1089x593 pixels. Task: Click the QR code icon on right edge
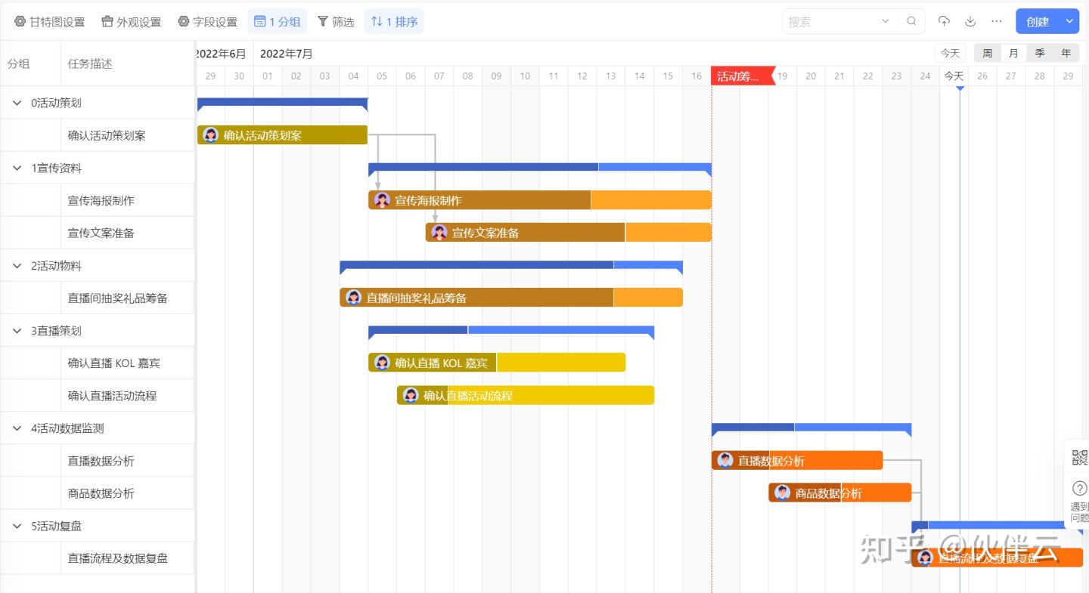point(1079,457)
